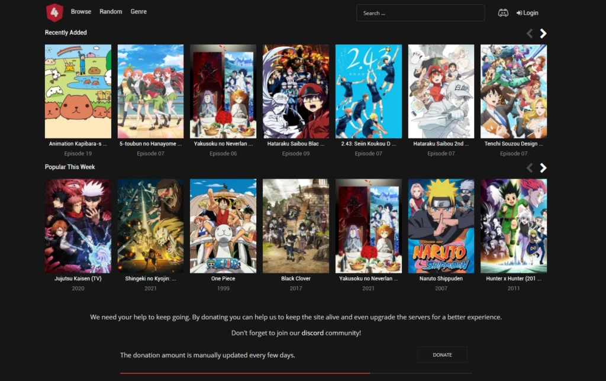This screenshot has height=381, width=606.
Task: Open Jujutsu Kaisen (TV) poster
Action: (78, 225)
